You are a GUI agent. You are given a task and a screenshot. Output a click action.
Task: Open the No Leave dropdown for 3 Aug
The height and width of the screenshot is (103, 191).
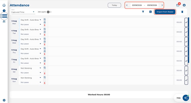(31, 24)
